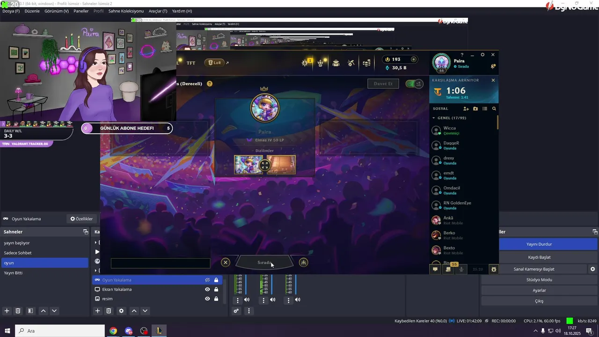599x337 pixels.
Task: Add a new scene with plus icon
Action: pos(7,311)
